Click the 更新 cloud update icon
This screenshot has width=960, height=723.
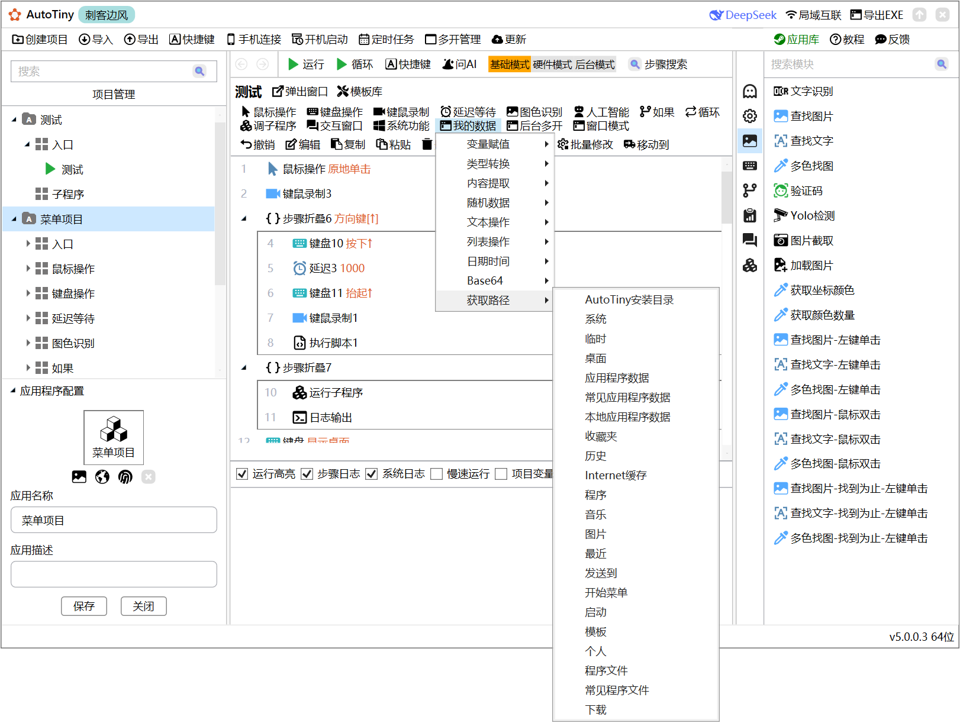(497, 40)
